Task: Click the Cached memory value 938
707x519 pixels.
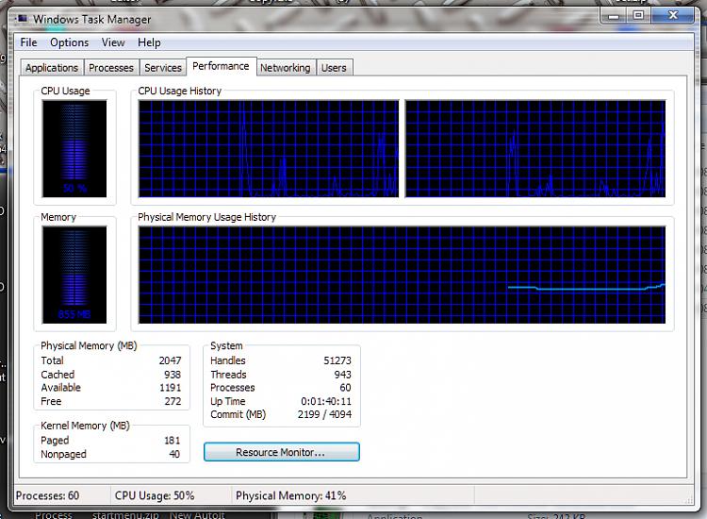Action: [x=173, y=375]
